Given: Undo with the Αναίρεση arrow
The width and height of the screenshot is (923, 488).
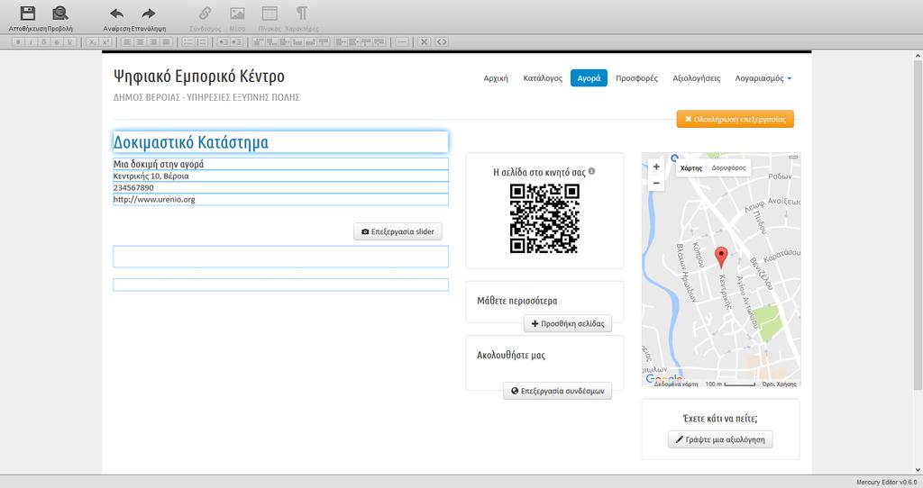Looking at the screenshot, I should (x=116, y=13).
